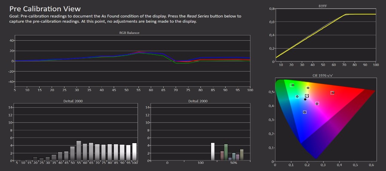This screenshot has height=171, width=386.
Task: Click the Pre Calibration View heading
Action: click(45, 8)
